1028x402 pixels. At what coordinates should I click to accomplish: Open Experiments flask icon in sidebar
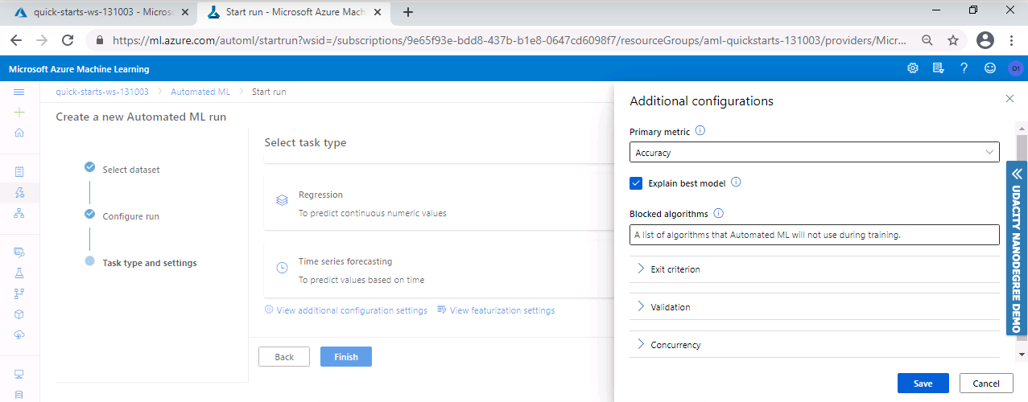pyautogui.click(x=19, y=273)
